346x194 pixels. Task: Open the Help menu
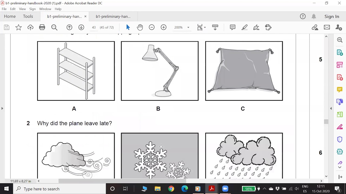(58, 9)
